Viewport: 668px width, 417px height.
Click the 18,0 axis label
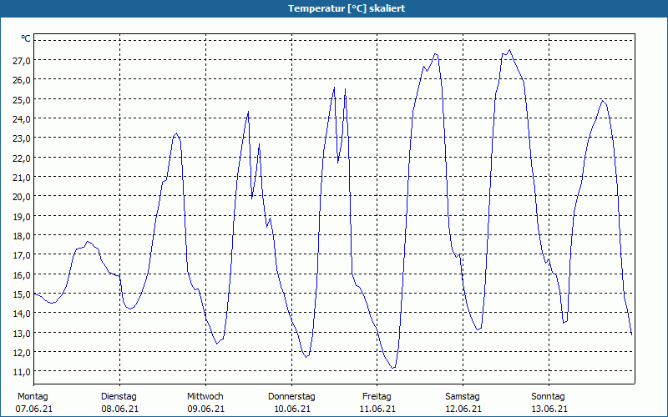click(22, 236)
